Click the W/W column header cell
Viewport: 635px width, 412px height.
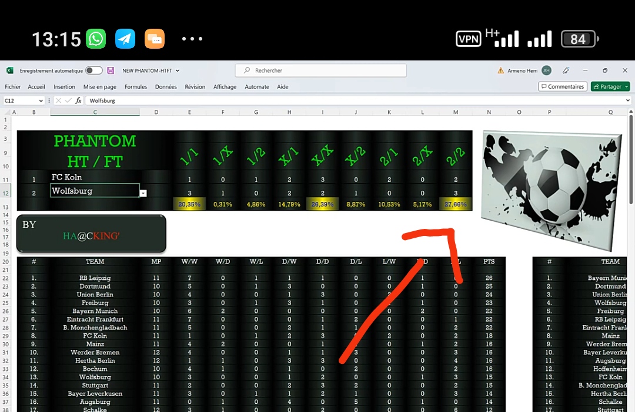[189, 261]
